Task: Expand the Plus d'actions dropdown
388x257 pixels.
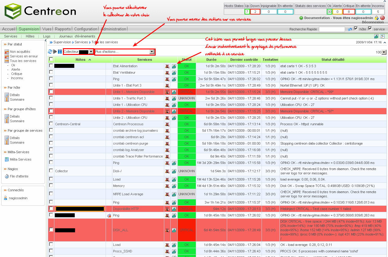Action: [152, 52]
